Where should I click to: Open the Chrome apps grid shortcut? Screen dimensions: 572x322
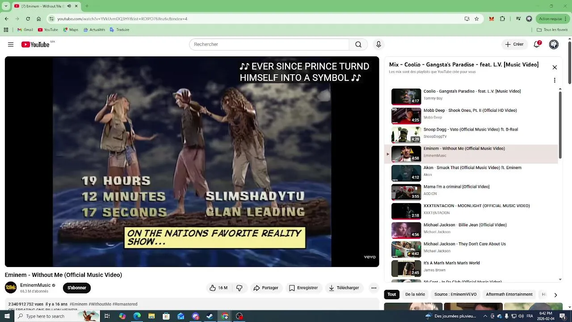pyautogui.click(x=6, y=30)
